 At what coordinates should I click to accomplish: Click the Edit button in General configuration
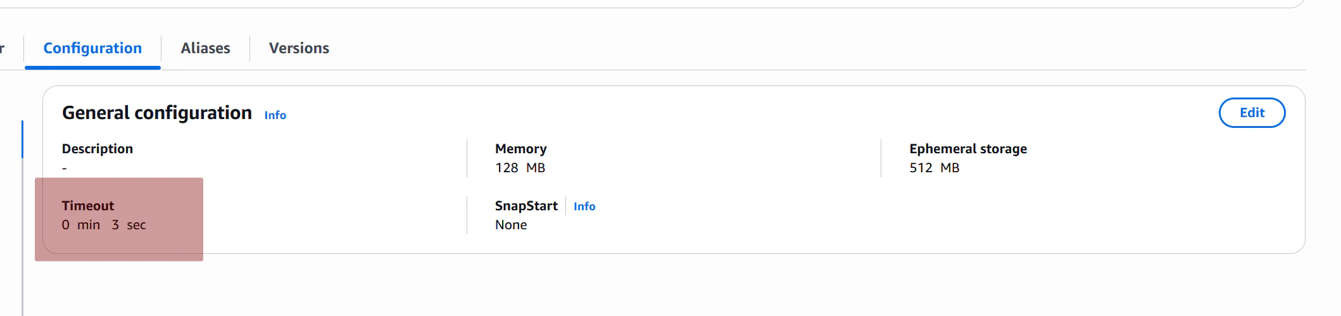click(x=1252, y=113)
